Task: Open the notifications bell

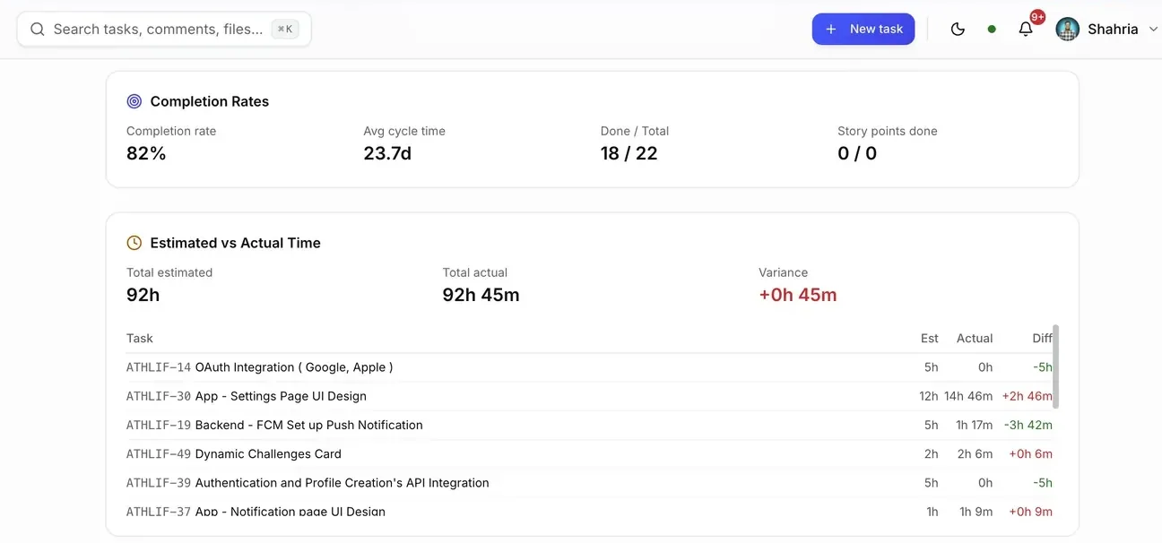Action: point(1026,29)
